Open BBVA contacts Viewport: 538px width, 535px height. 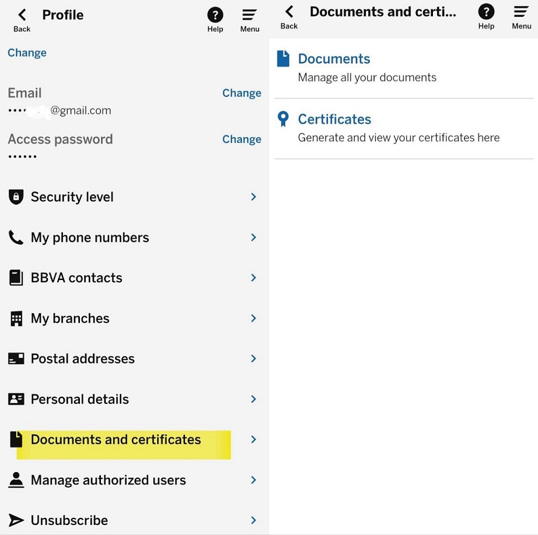coord(134,278)
